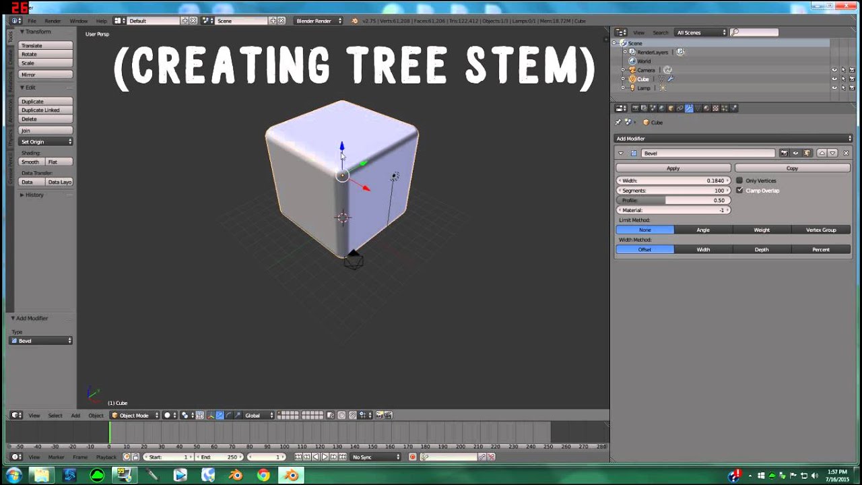The image size is (862, 485).
Task: Open the Render properties tab with camera icon
Action: [x=635, y=108]
